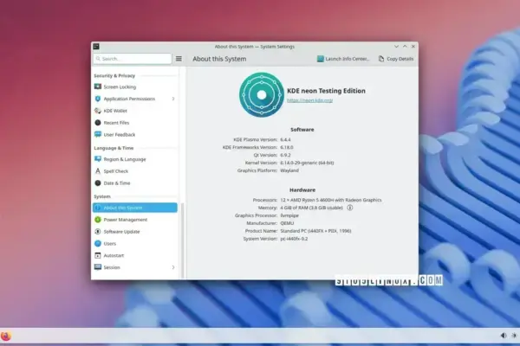This screenshot has width=520, height=346.
Task: Open the volume control in system tray
Action: point(504,336)
